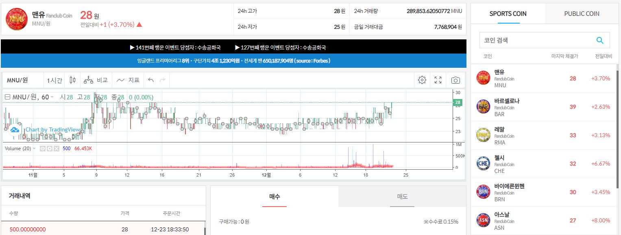Select the 매수 buy tab
This screenshot has height=235, width=621.
(275, 196)
